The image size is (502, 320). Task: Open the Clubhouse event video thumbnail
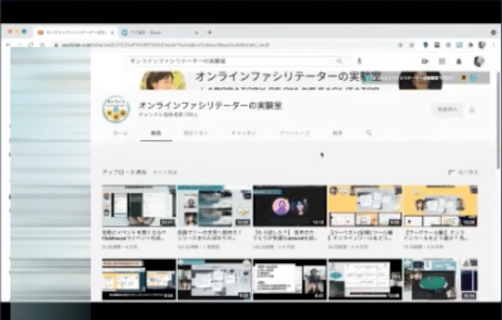point(139,206)
